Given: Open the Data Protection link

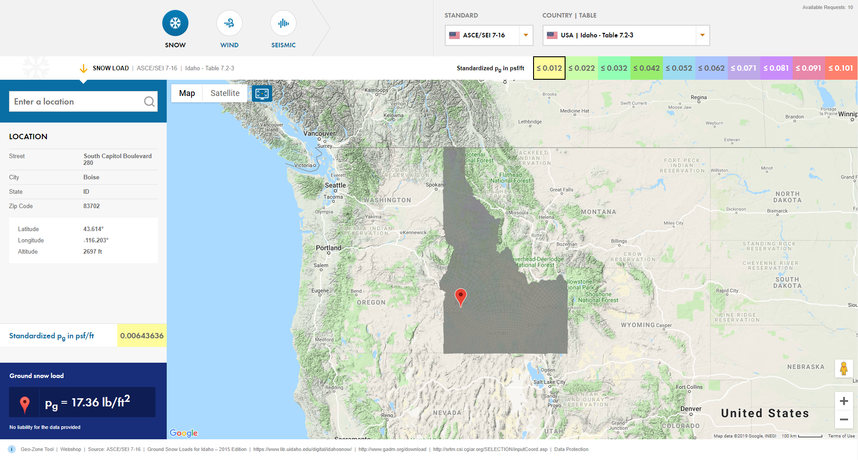Looking at the screenshot, I should click(571, 449).
